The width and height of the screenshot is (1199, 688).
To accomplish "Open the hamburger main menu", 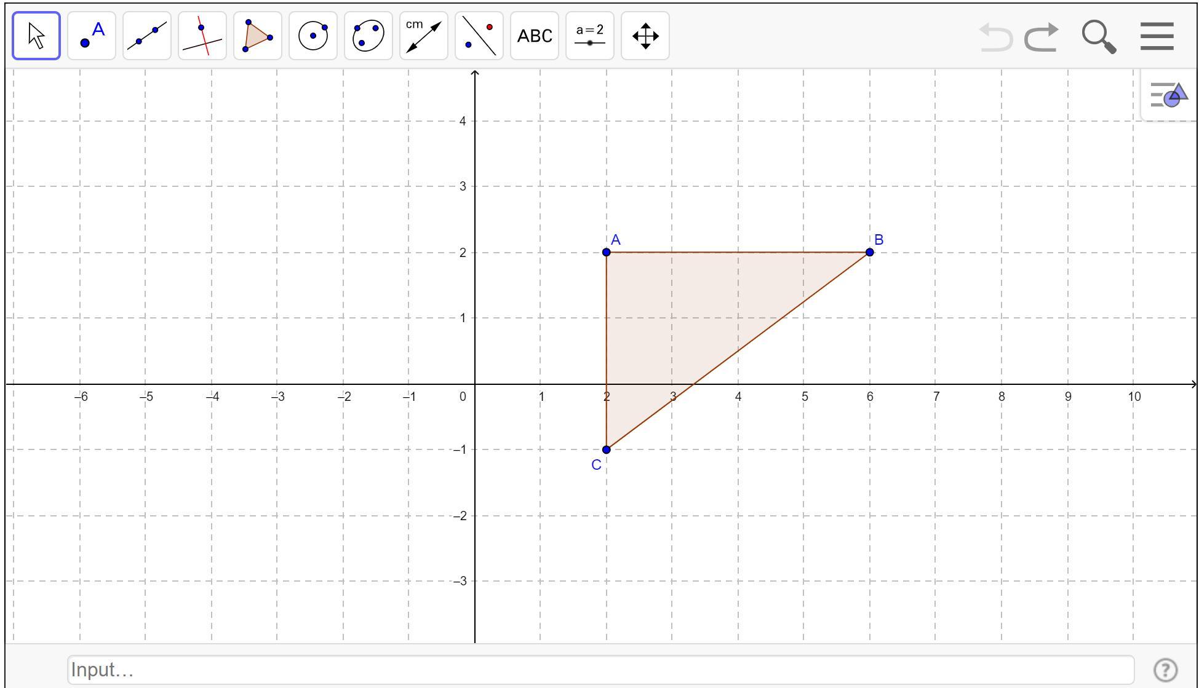I will (1157, 37).
